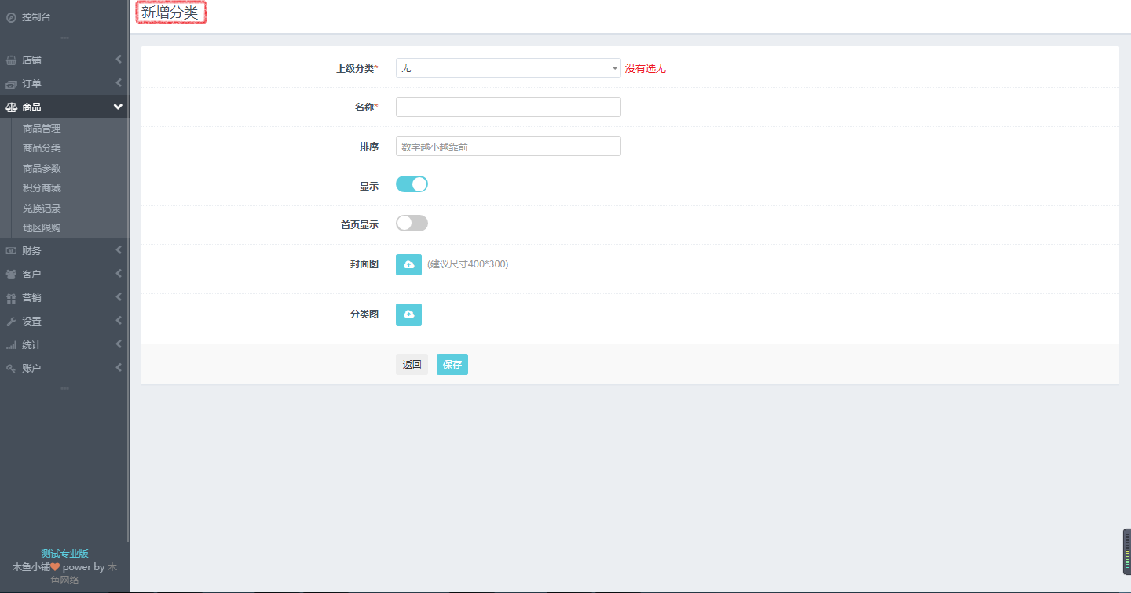Enable the 首页显示 toggle
The width and height of the screenshot is (1131, 593).
(x=412, y=224)
